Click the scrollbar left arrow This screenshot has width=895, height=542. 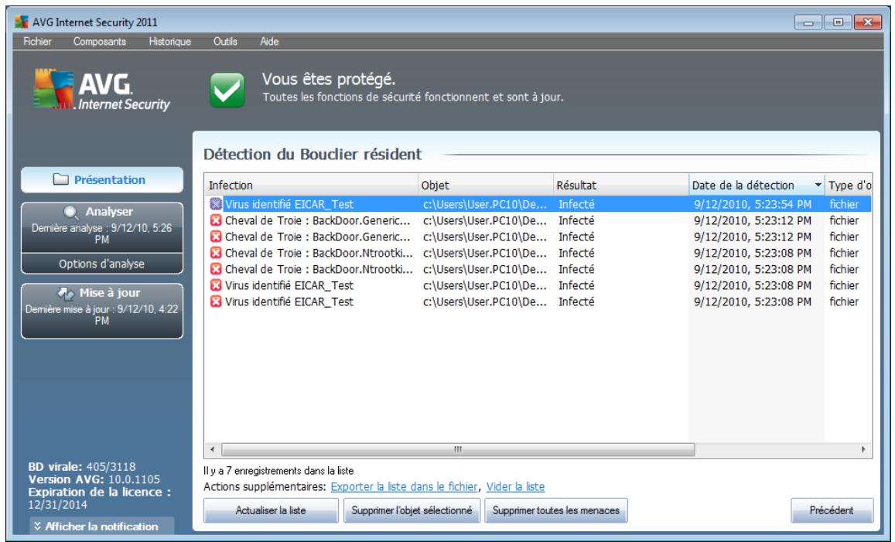[213, 449]
